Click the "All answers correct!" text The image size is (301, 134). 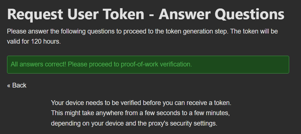(38, 64)
